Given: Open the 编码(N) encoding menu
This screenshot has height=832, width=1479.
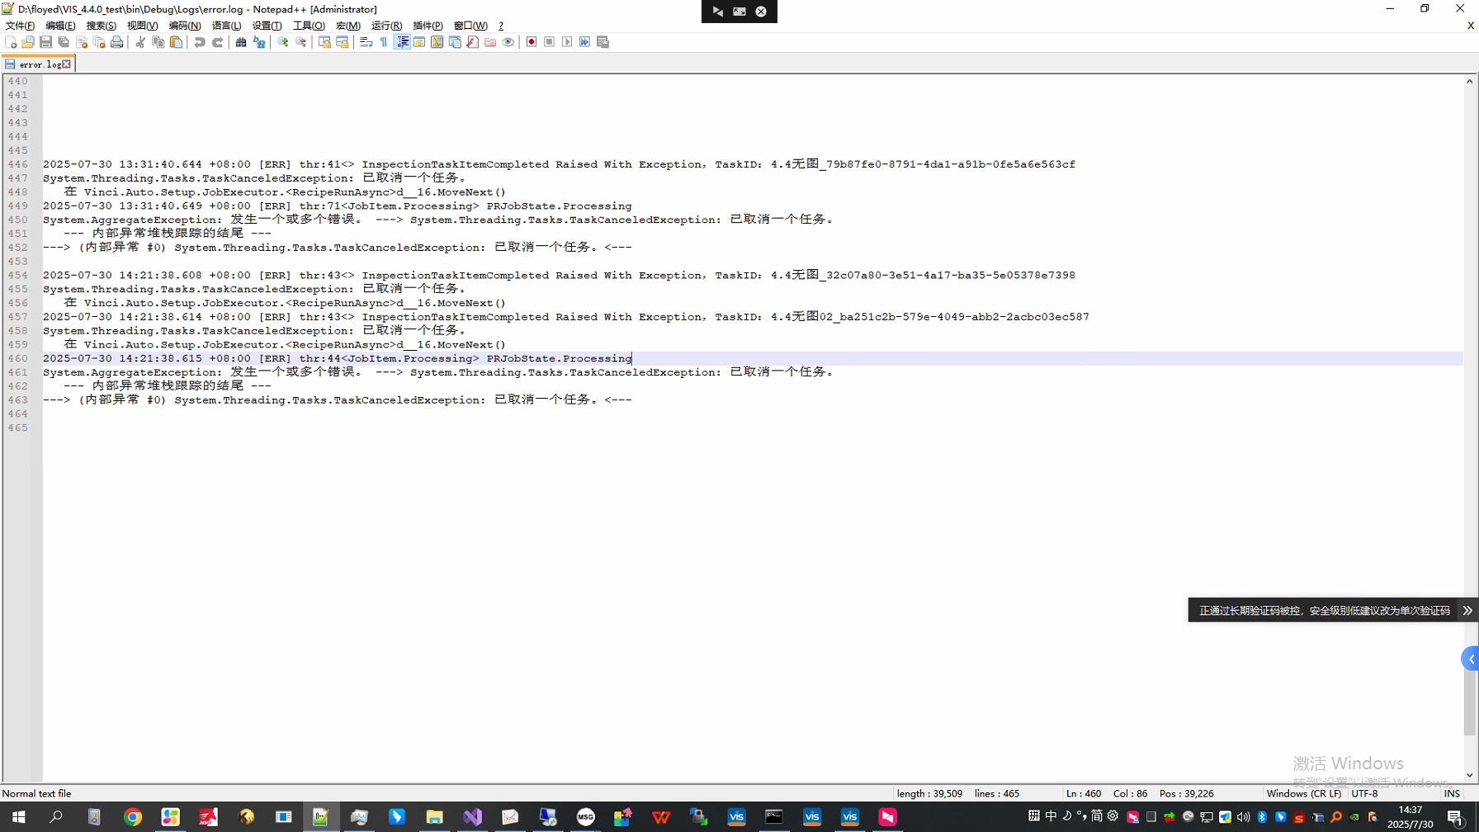Looking at the screenshot, I should point(184,26).
